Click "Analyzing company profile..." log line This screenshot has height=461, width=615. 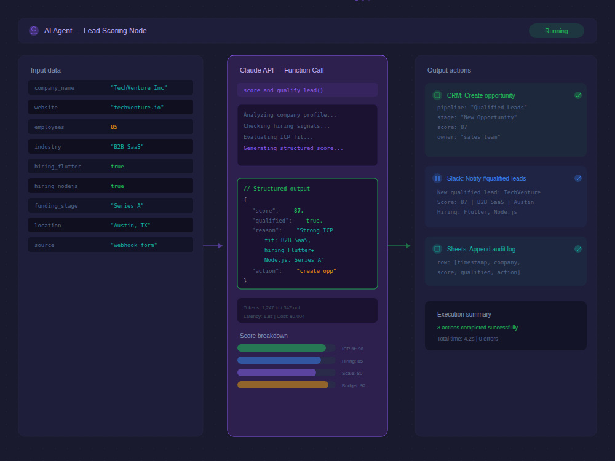click(x=290, y=115)
